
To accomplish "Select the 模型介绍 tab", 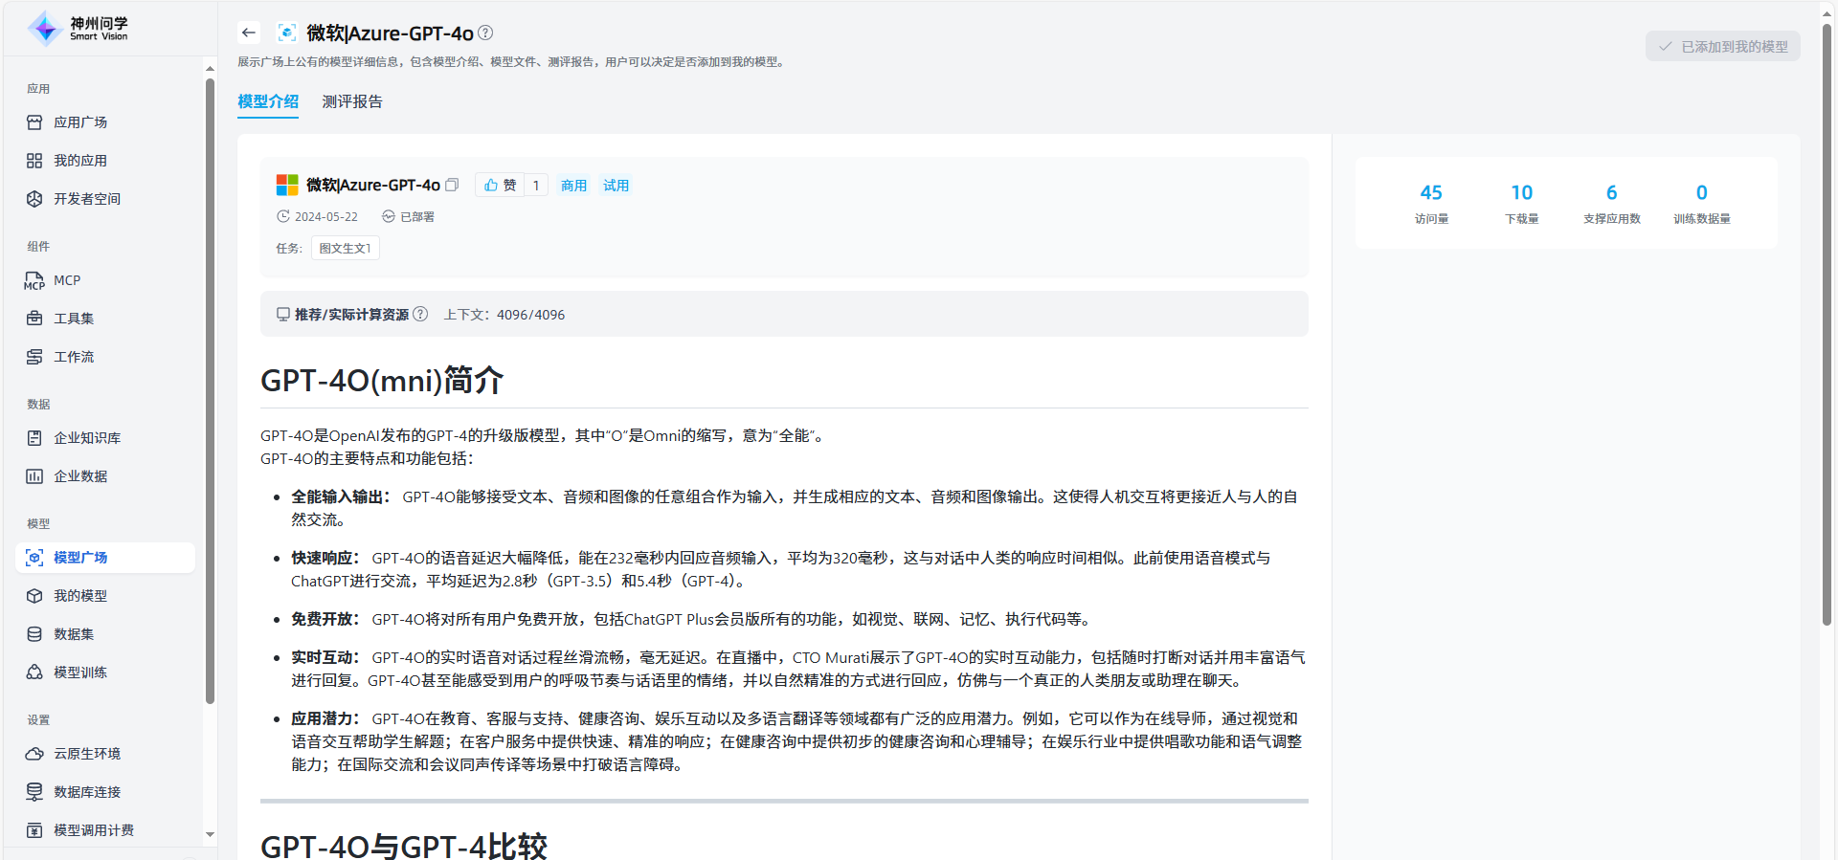I will pyautogui.click(x=268, y=101).
